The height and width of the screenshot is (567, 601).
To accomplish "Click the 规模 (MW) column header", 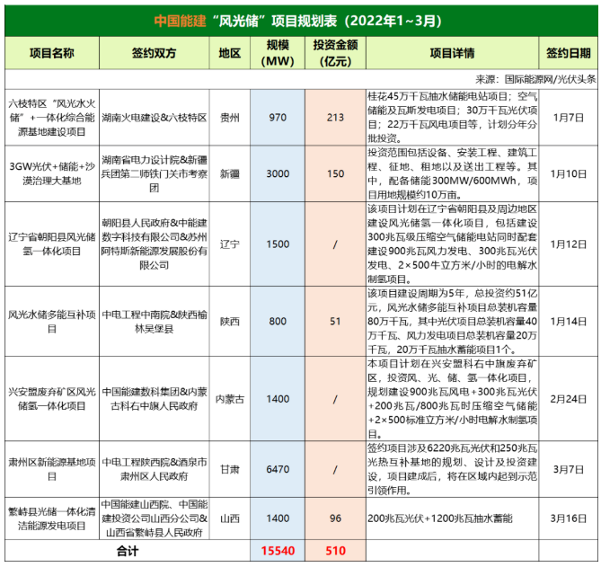I will pos(278,53).
